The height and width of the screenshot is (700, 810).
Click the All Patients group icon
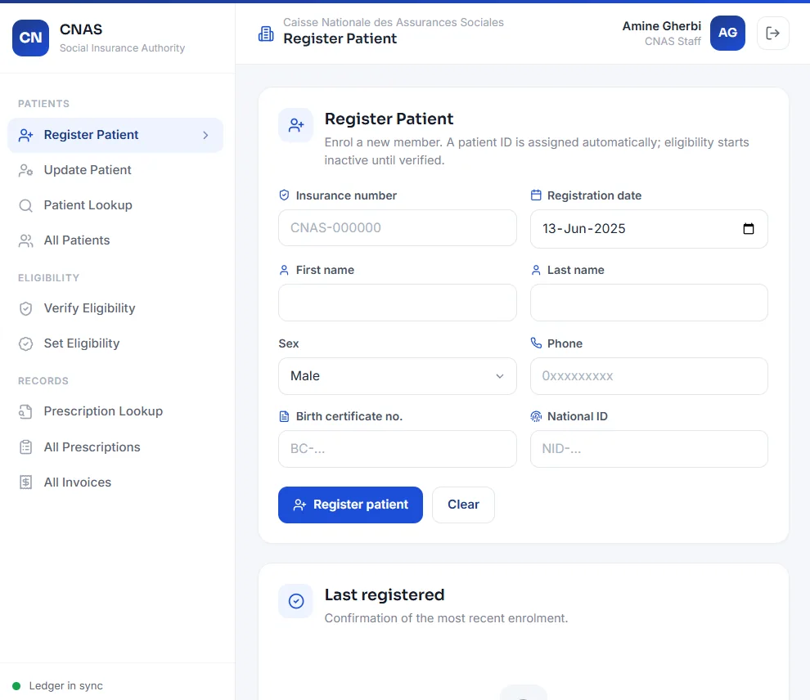[26, 240]
